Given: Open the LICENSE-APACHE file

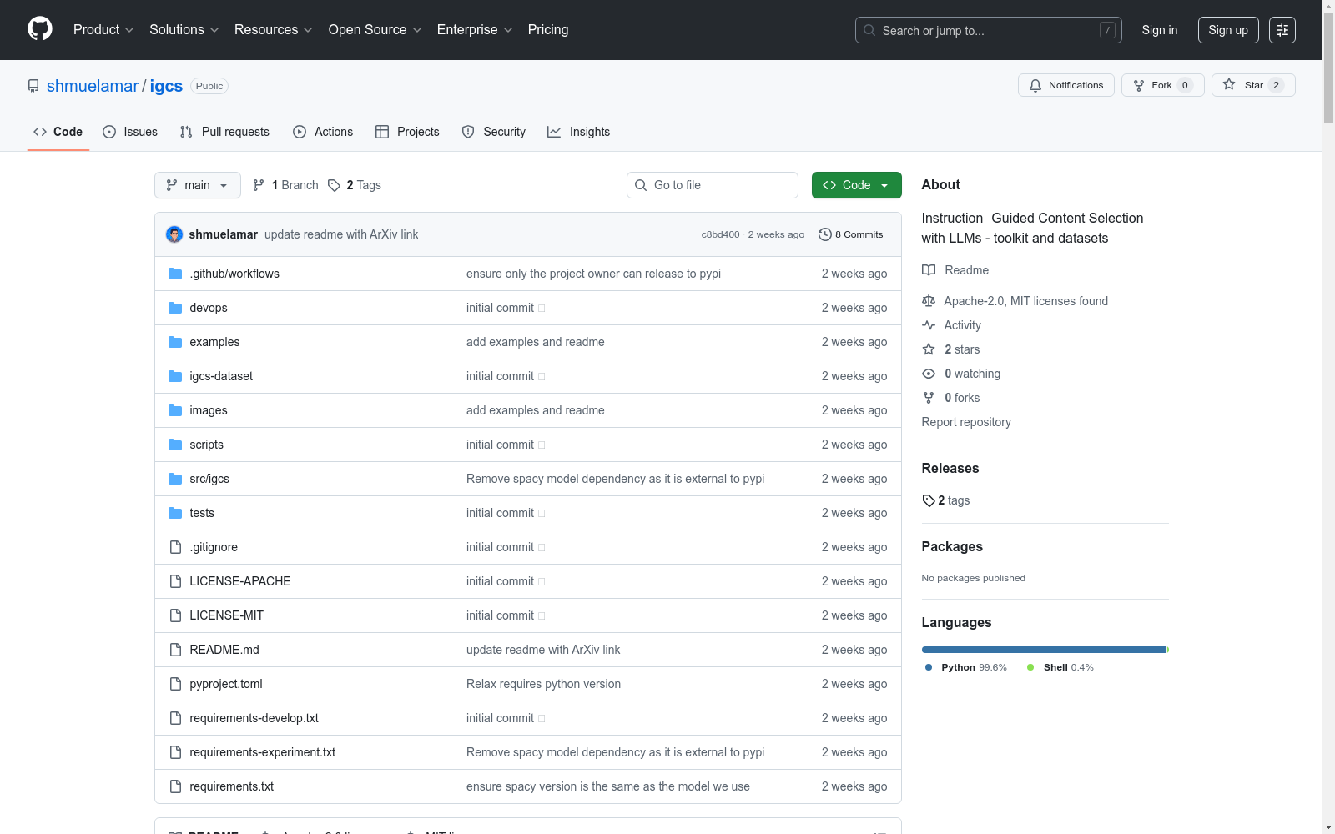Looking at the screenshot, I should (240, 581).
